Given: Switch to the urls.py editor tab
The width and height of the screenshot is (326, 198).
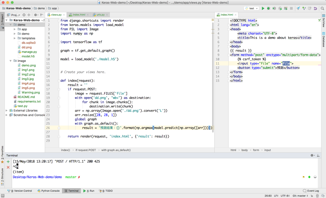Looking at the screenshot, I should 100,15.
